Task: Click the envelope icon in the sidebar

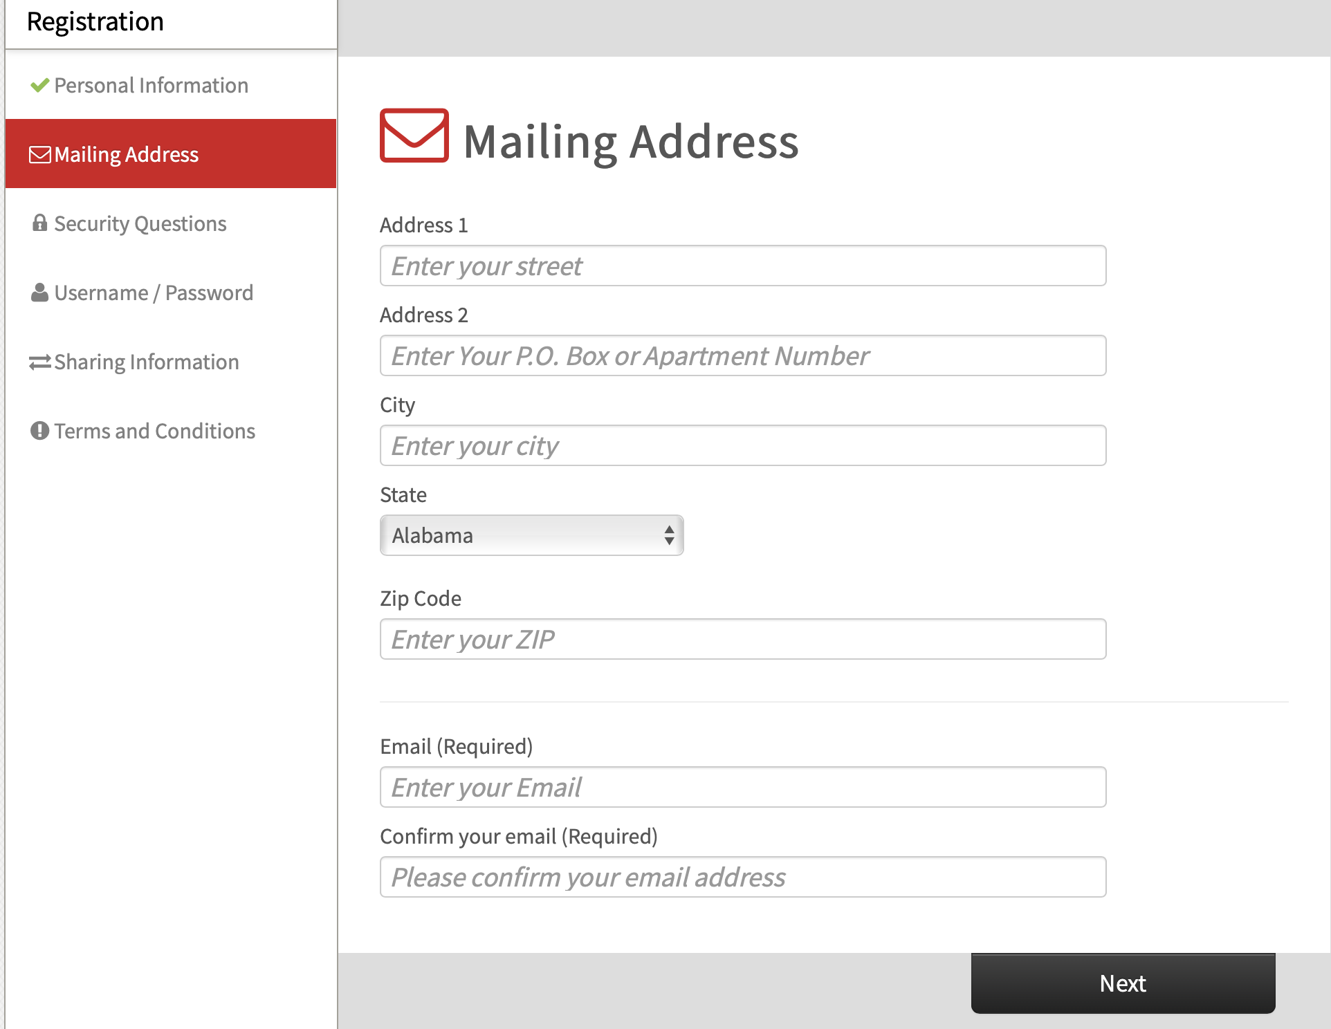Action: [x=39, y=154]
